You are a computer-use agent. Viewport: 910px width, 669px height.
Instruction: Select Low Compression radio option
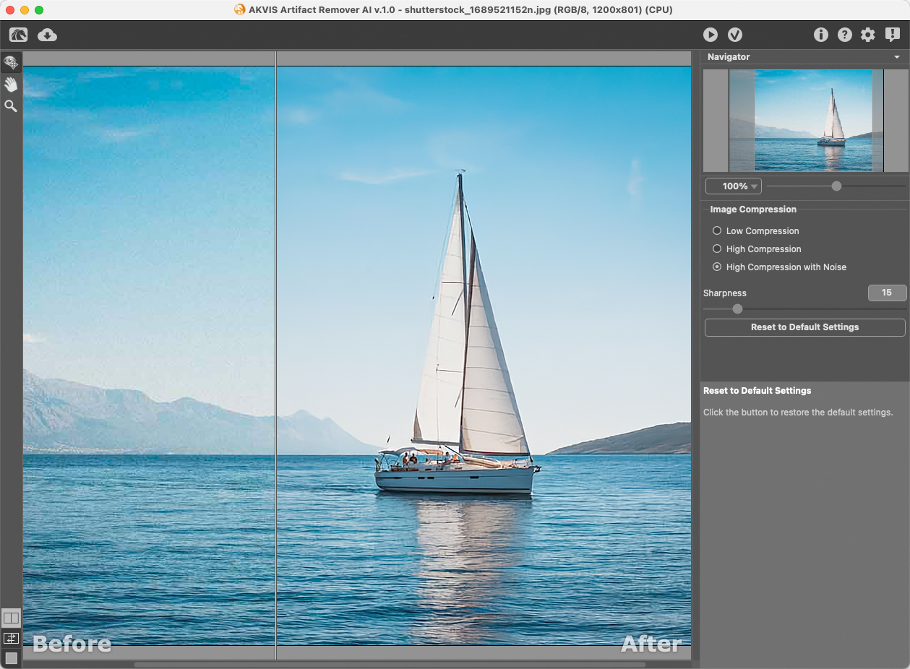pos(717,231)
